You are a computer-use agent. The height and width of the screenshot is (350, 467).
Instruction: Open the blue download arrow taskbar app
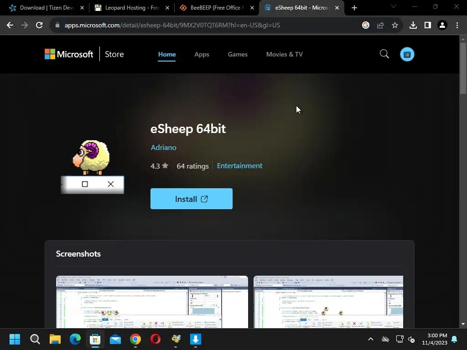pos(196,339)
